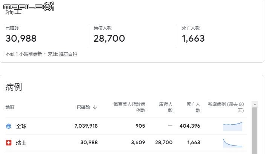Sort by the 已確診 column header
Image resolution: width=270 pixels, height=154 pixels.
tap(83, 107)
